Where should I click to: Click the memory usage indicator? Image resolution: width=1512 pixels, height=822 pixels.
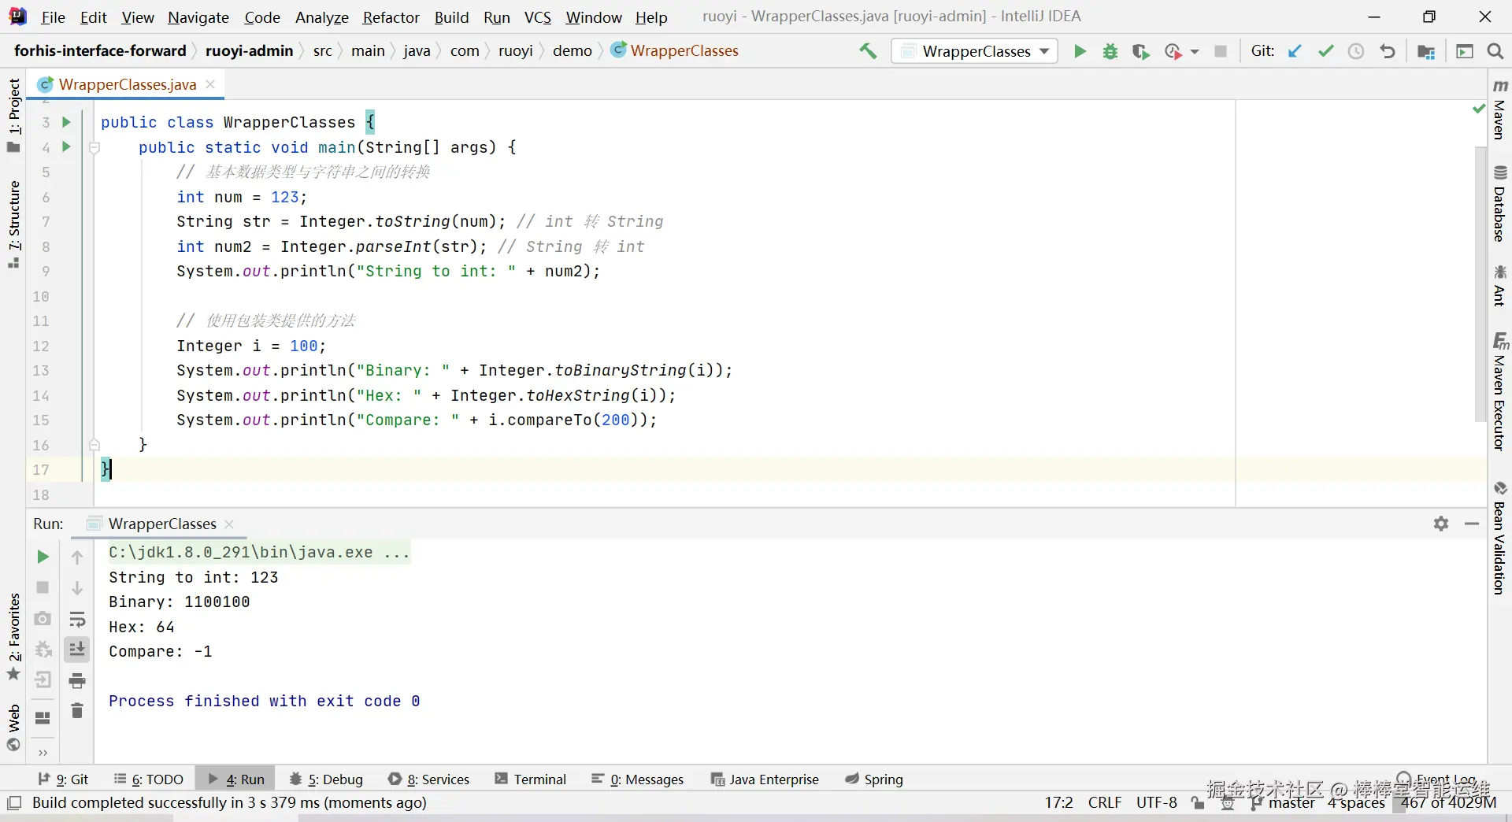tap(1447, 803)
